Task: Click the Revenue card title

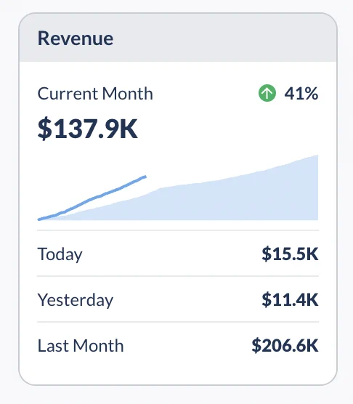Action: click(x=76, y=39)
